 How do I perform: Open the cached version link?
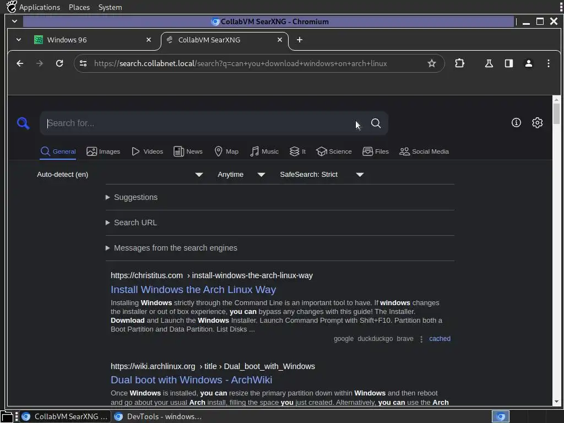coord(440,339)
